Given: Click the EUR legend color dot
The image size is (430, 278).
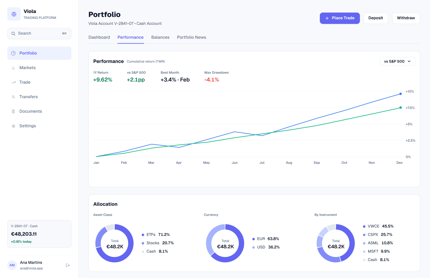Looking at the screenshot, I should coord(254,239).
